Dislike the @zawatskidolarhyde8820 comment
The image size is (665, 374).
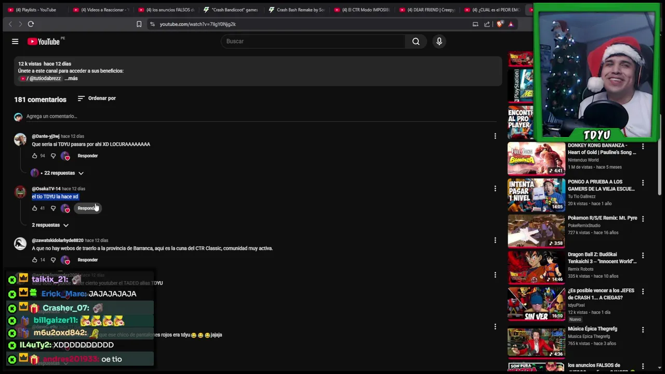coord(53,260)
